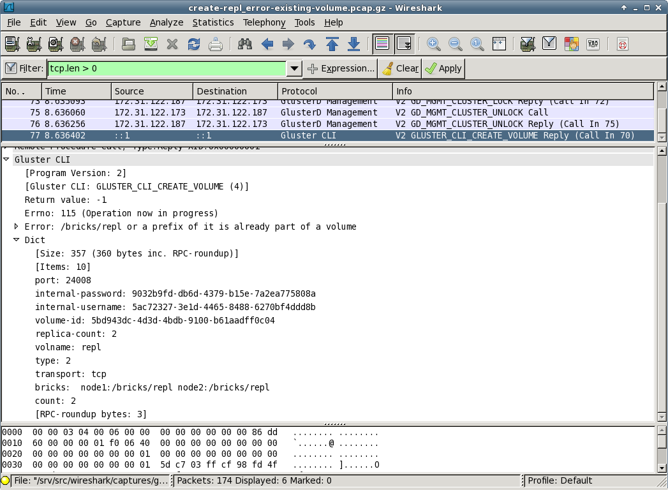This screenshot has width=668, height=490.
Task: Open the Analyze menu
Action: click(x=167, y=22)
